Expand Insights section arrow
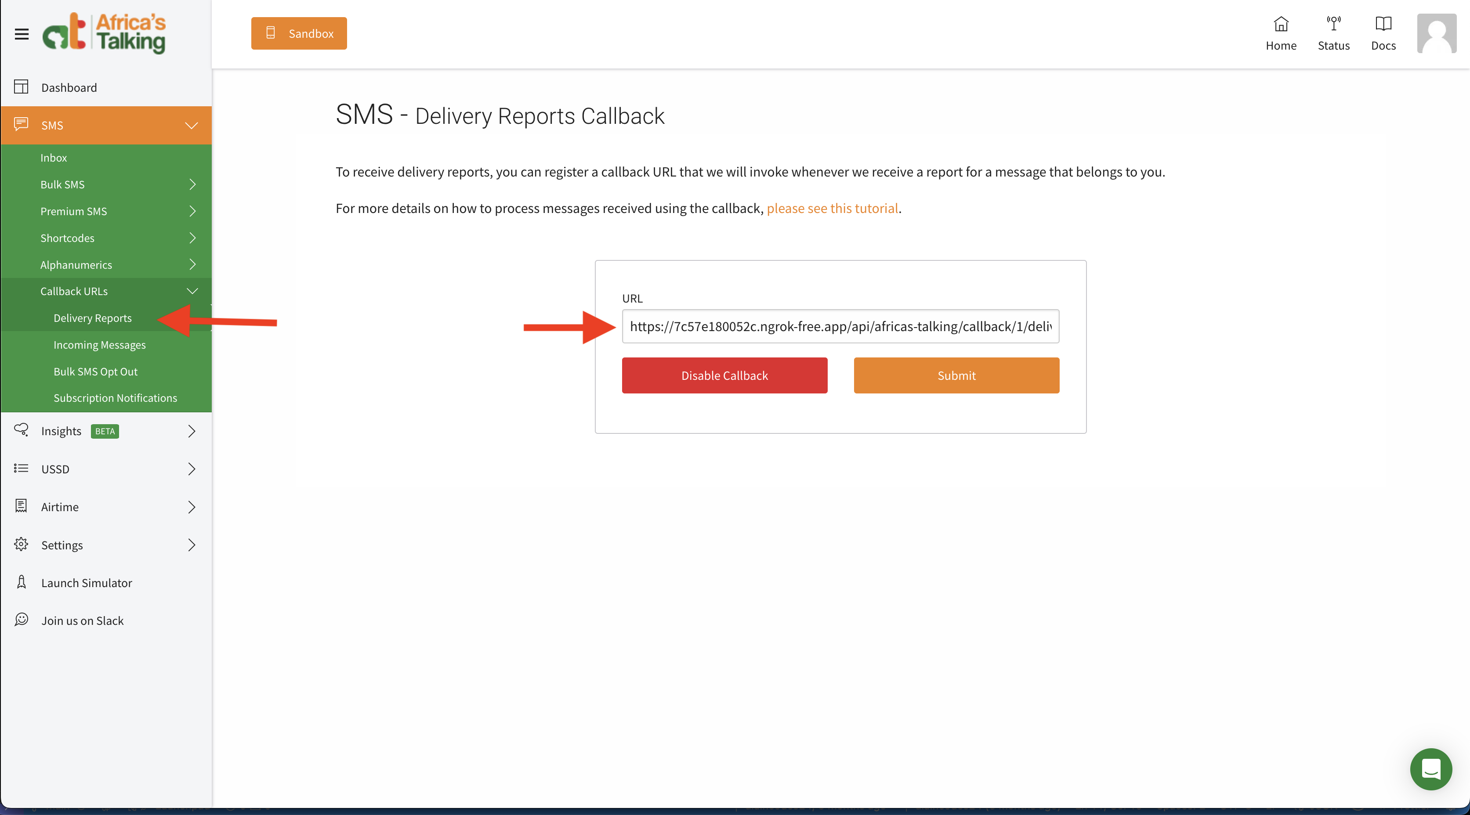The width and height of the screenshot is (1470, 815). click(192, 431)
